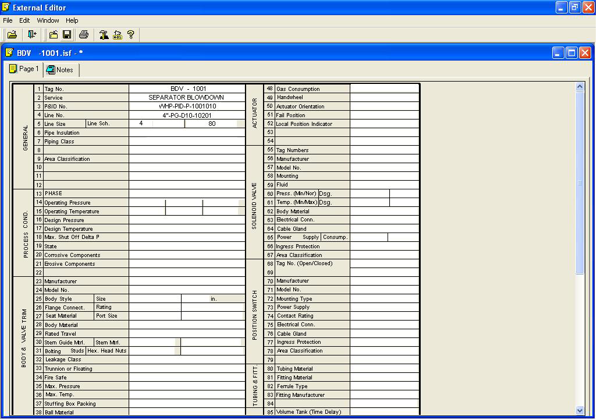Click the Line Sch. value 80
Viewport: 597px width, 419px height.
[x=212, y=124]
